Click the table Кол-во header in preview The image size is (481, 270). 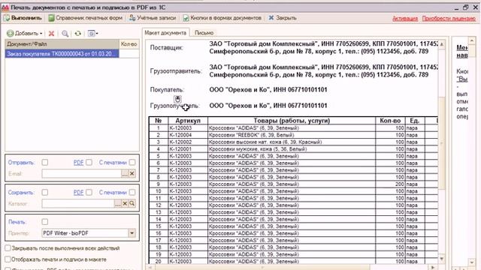[390, 121]
